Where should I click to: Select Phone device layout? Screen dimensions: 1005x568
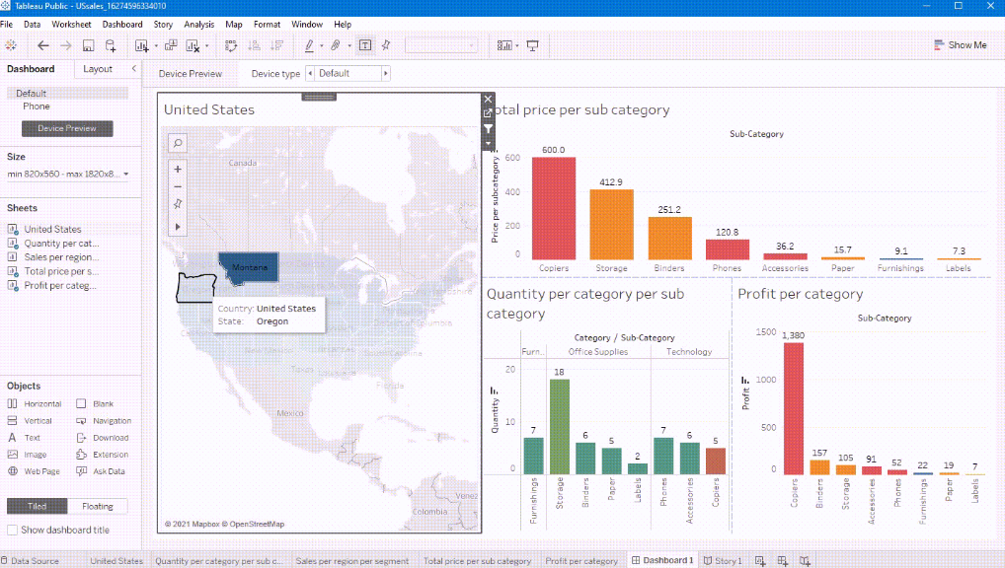tap(37, 106)
